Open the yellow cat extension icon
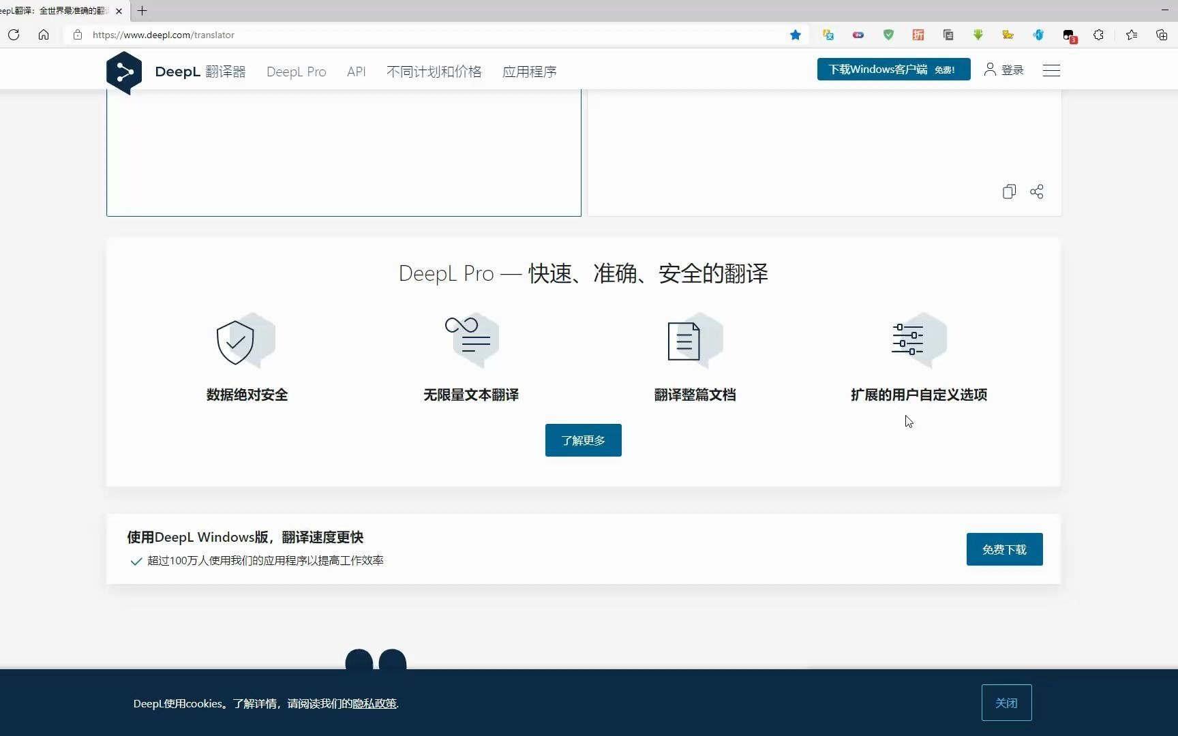Screen dimensions: 1178x736 [1008, 35]
